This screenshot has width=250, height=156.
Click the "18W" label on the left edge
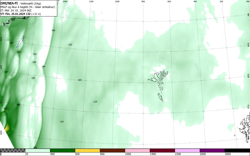[1, 67]
